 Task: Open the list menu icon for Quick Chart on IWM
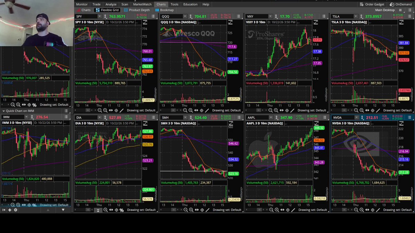(66, 111)
